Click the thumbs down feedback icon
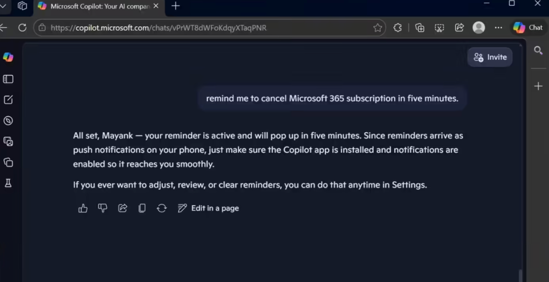This screenshot has width=549, height=282. click(103, 208)
